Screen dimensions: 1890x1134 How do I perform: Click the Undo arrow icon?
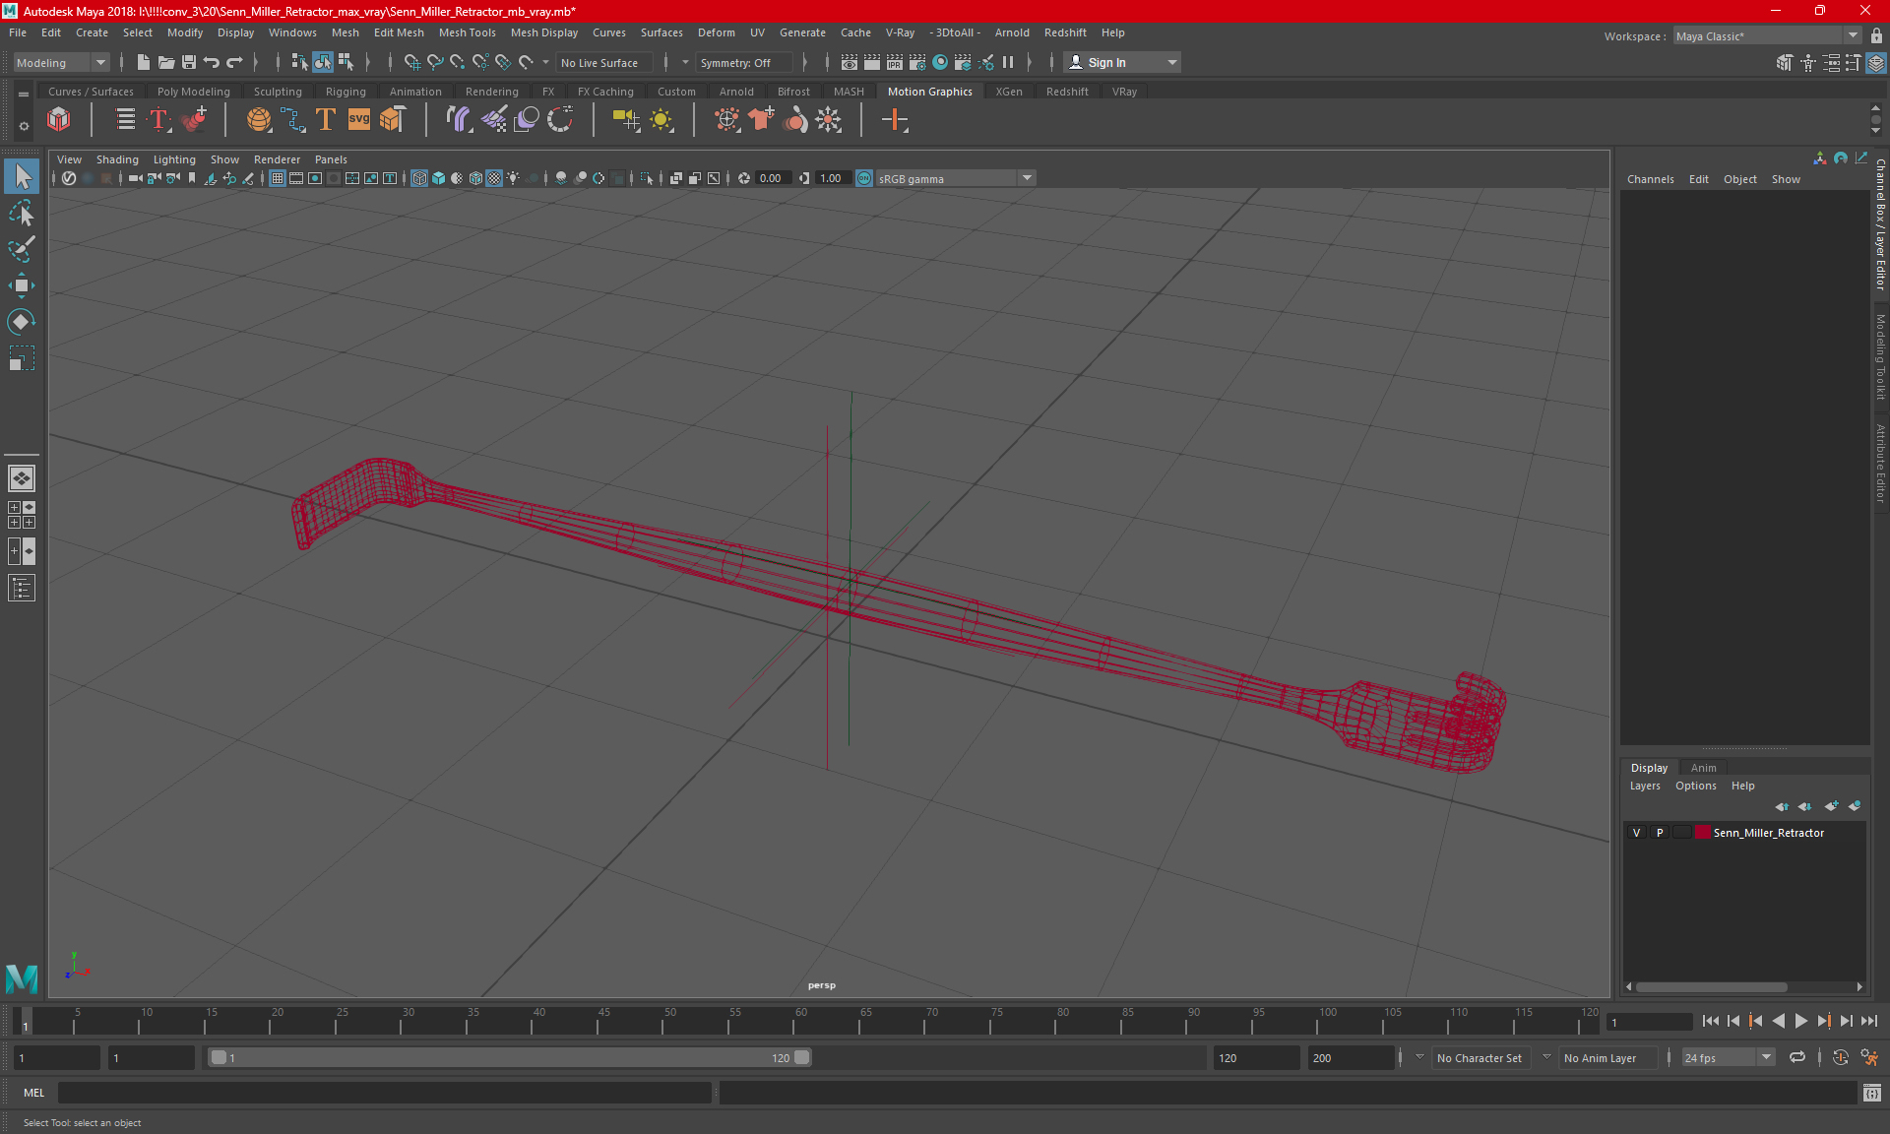point(211,62)
